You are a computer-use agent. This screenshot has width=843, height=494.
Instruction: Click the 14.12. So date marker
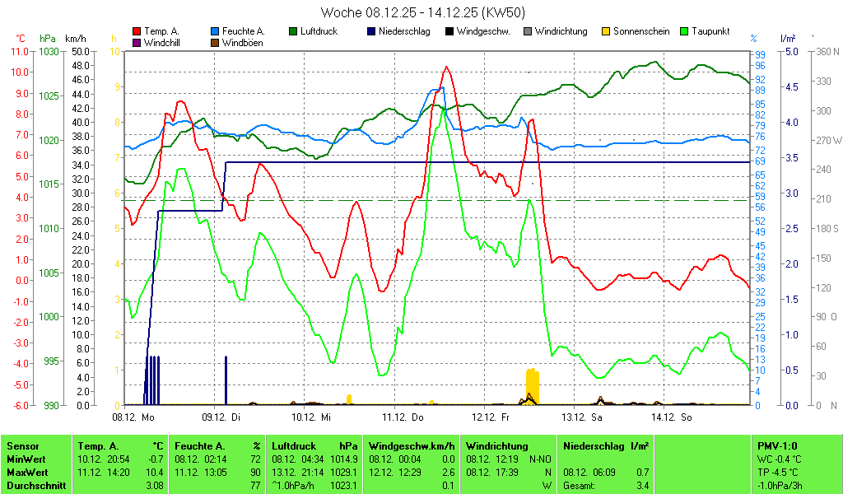click(674, 417)
